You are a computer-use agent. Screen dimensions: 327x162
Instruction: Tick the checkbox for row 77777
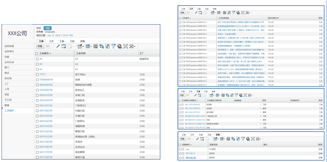click(x=37, y=75)
